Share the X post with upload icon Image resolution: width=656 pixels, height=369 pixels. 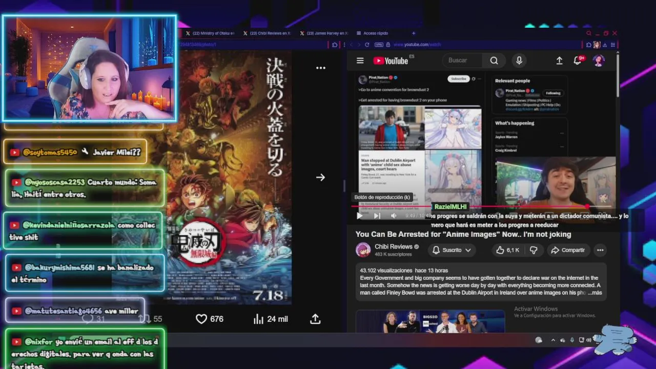[x=315, y=319]
